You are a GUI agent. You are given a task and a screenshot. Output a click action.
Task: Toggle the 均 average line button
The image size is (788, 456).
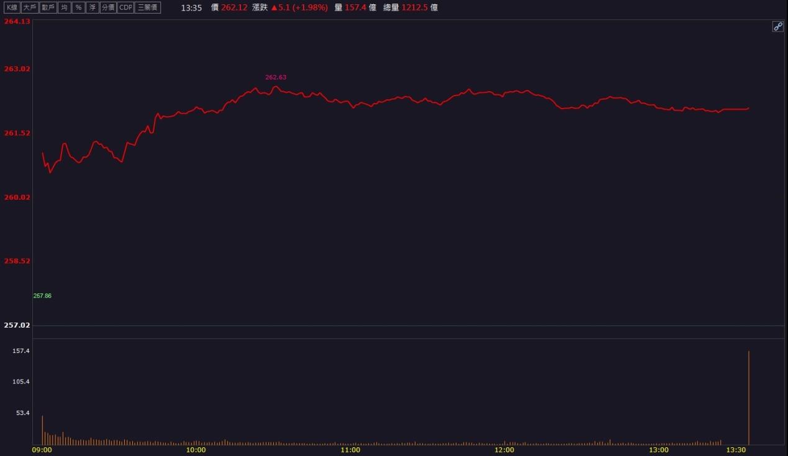(x=64, y=7)
